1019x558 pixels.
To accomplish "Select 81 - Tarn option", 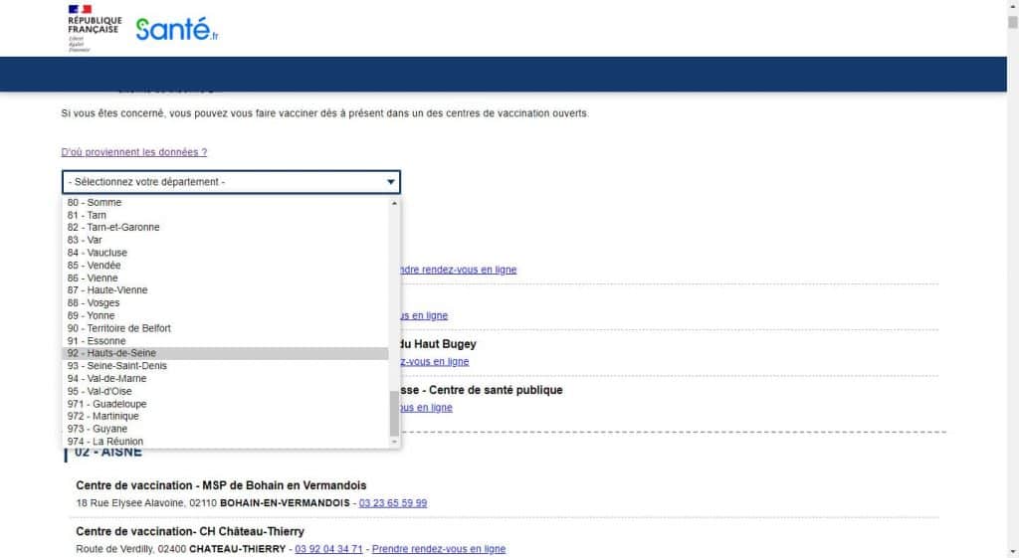I will (x=225, y=215).
